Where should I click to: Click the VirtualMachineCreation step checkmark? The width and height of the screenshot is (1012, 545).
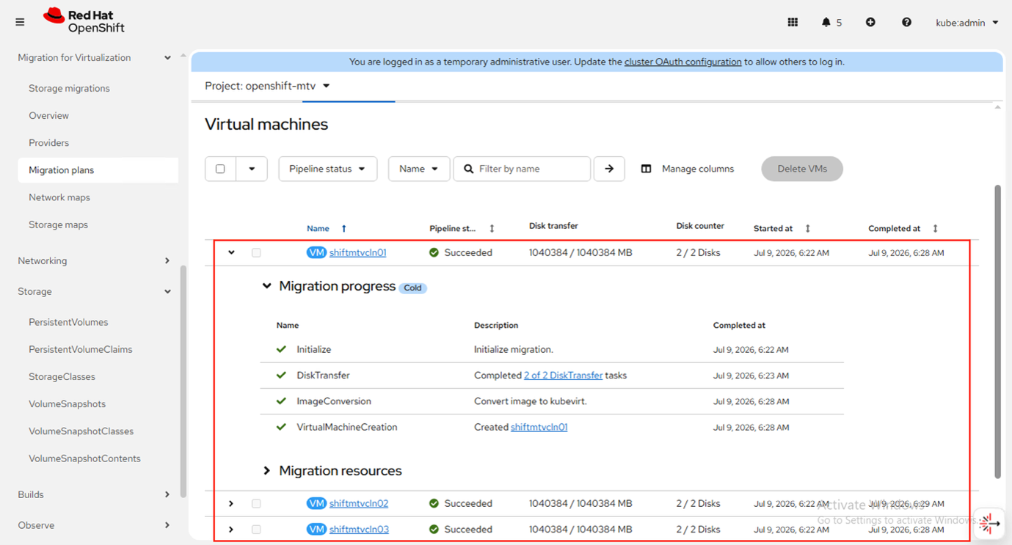pos(281,427)
